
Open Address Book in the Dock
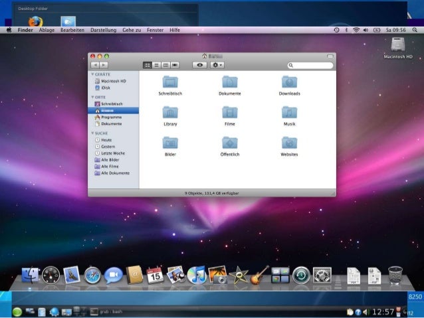tap(134, 275)
